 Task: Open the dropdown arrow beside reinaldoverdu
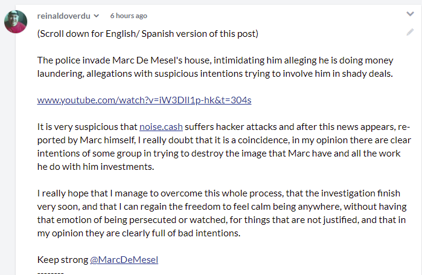(96, 16)
